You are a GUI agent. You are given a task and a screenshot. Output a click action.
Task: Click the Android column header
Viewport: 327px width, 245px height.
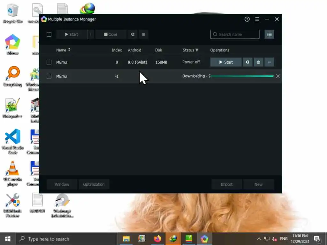pyautogui.click(x=134, y=50)
